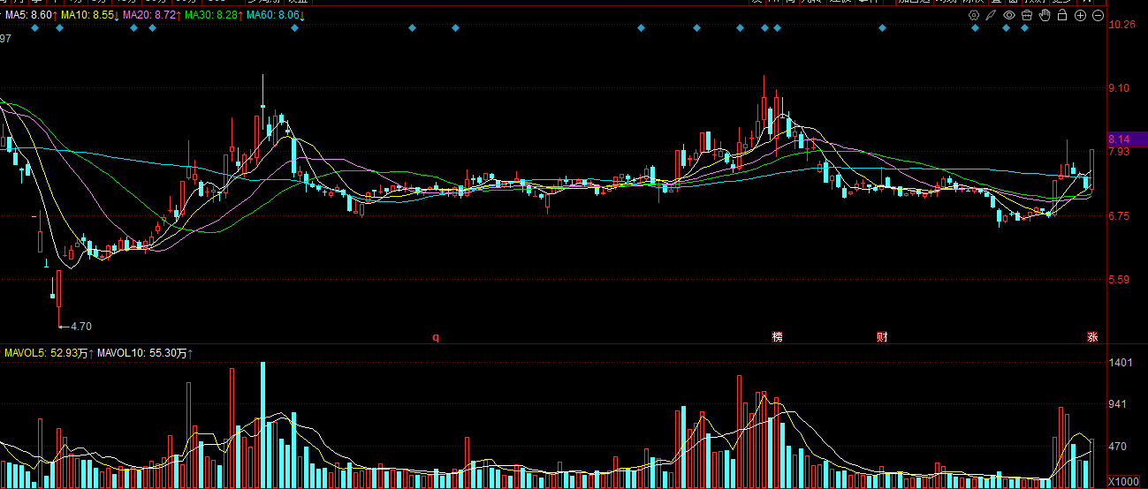
Task: Click the 10.26 price axis label
Action: coord(1121,25)
